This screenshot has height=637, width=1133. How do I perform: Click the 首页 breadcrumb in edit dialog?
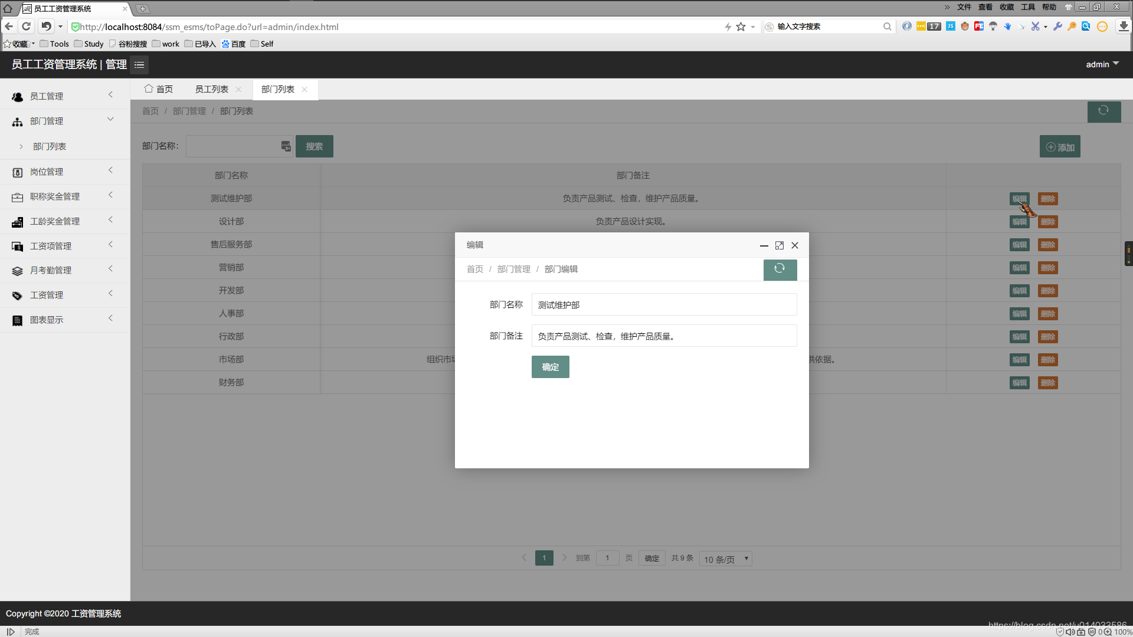[x=475, y=269]
